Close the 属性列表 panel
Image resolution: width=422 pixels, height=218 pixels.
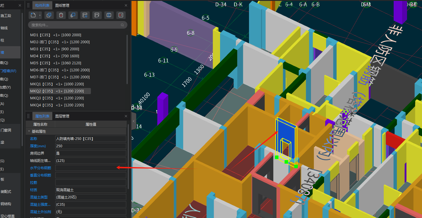click(126, 116)
